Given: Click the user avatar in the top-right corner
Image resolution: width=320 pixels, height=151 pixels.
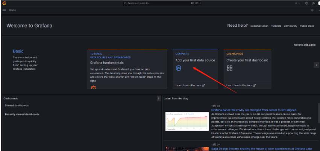Looking at the screenshot, I should click(319, 3).
